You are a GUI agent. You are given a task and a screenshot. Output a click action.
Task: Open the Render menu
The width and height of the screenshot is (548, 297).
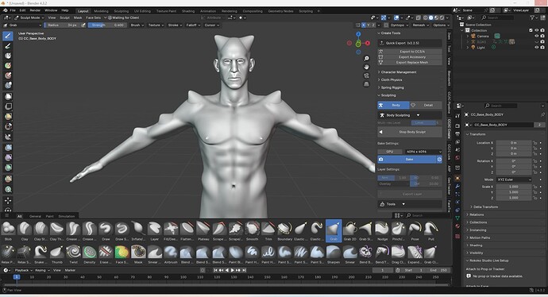pyautogui.click(x=35, y=10)
